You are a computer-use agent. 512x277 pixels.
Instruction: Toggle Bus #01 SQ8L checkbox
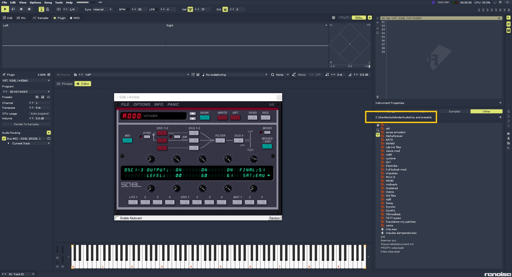[x=4, y=138]
